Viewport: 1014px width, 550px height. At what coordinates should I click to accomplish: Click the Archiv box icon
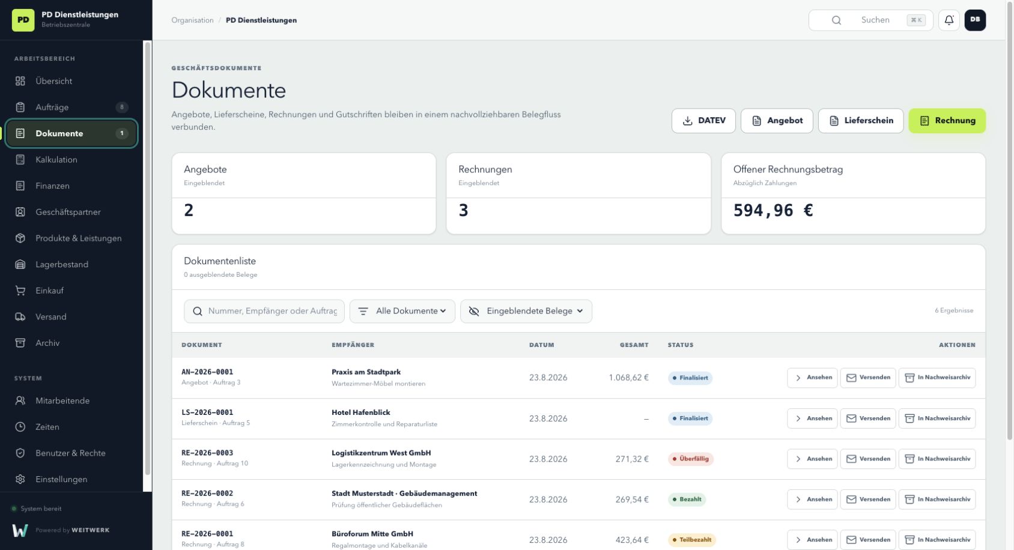(20, 343)
